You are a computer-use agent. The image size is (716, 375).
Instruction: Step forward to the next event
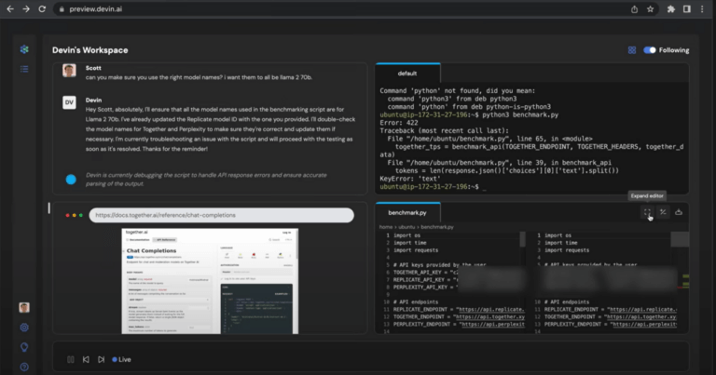(x=101, y=359)
